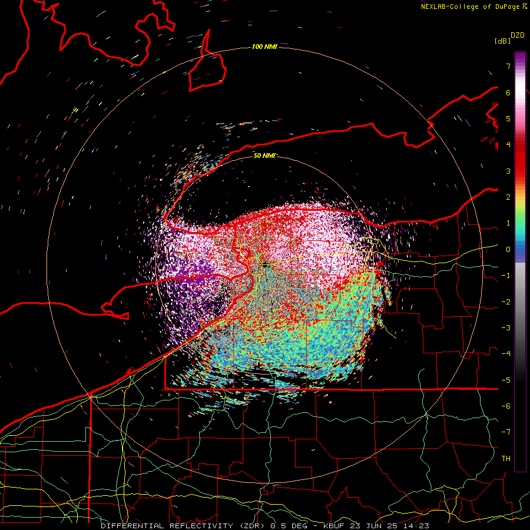Viewport: 530px width, 530px height.
Task: Click the 50 NMI range ring label
Action: pos(264,155)
